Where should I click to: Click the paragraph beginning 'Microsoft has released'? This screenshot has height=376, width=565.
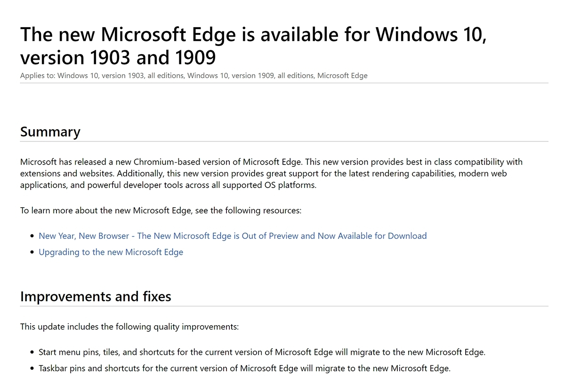tap(271, 173)
